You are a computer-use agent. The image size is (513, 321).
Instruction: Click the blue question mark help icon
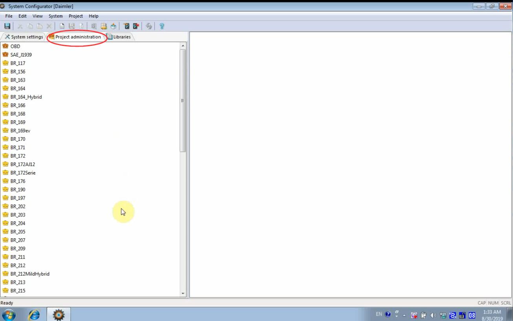coord(161,26)
